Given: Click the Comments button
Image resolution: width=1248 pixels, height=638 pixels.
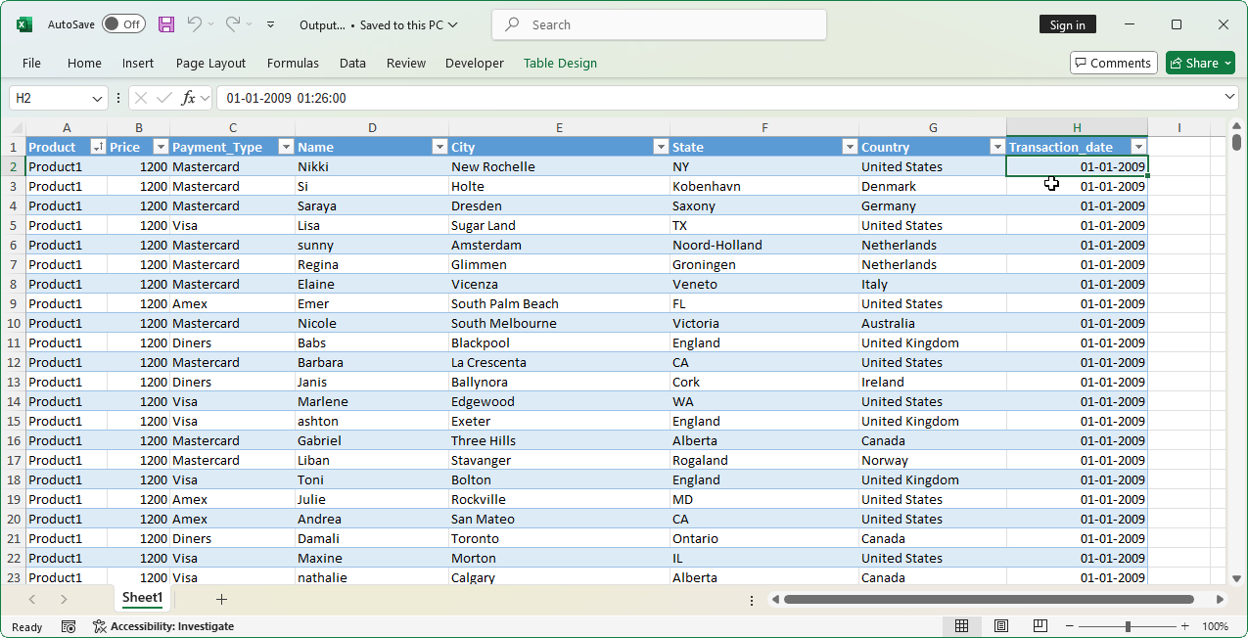Looking at the screenshot, I should 1114,63.
